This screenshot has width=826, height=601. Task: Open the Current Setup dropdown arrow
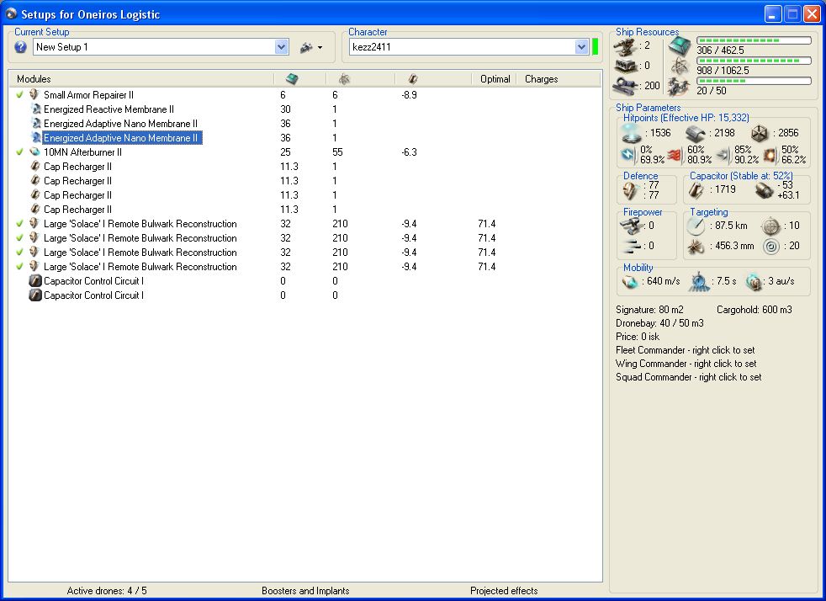(x=281, y=47)
